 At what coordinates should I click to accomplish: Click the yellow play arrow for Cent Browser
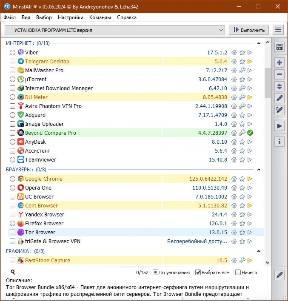pyautogui.click(x=250, y=206)
